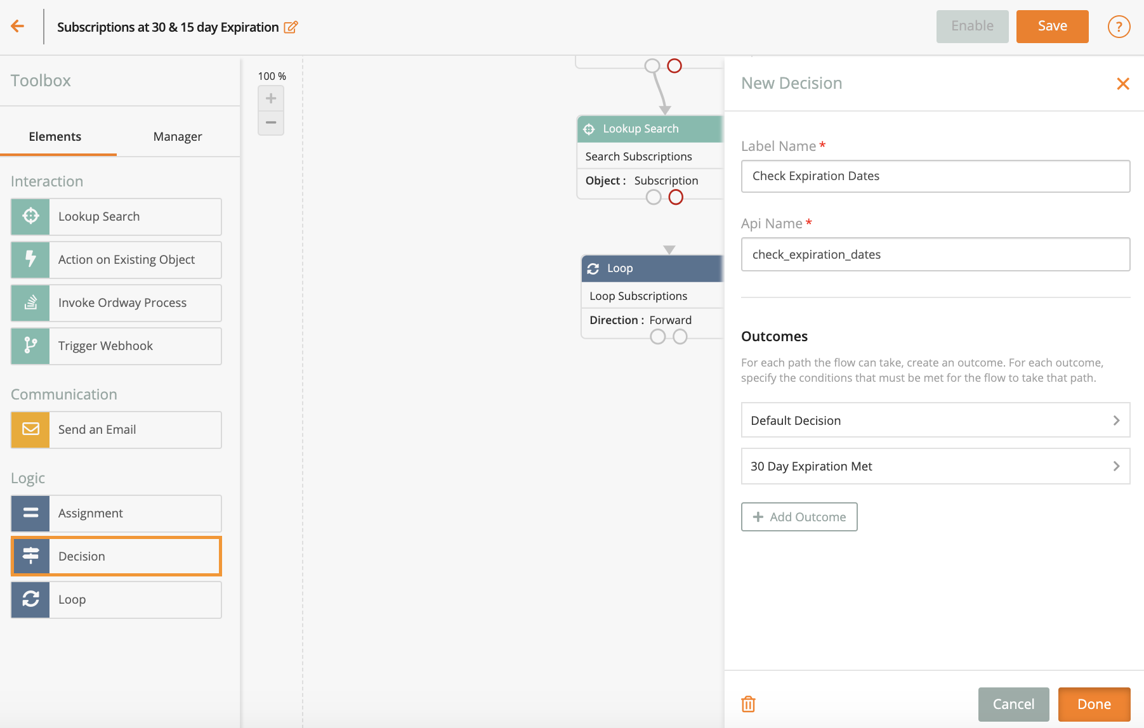Select Invoke Ordway Process label

point(122,302)
